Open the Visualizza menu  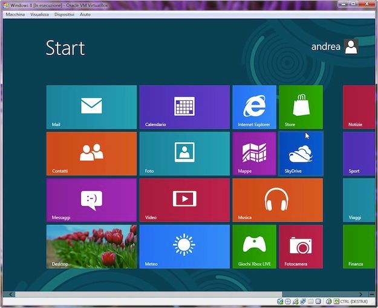[39, 14]
